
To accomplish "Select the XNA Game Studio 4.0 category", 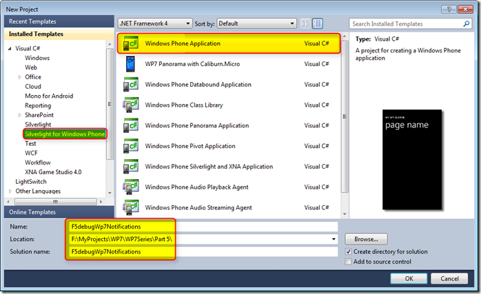I will point(53,172).
